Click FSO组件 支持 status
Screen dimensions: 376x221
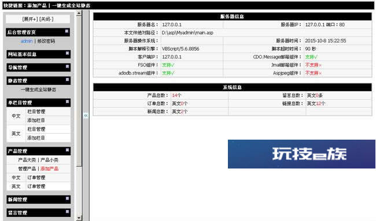[x=168, y=65]
